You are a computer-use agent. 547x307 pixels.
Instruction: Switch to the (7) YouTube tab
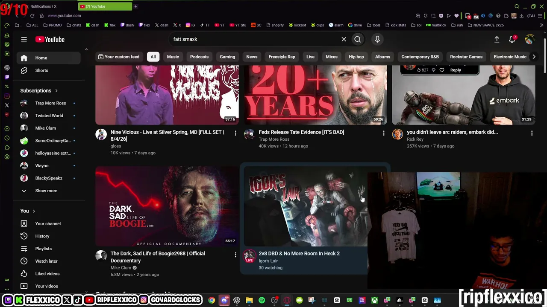click(x=105, y=6)
